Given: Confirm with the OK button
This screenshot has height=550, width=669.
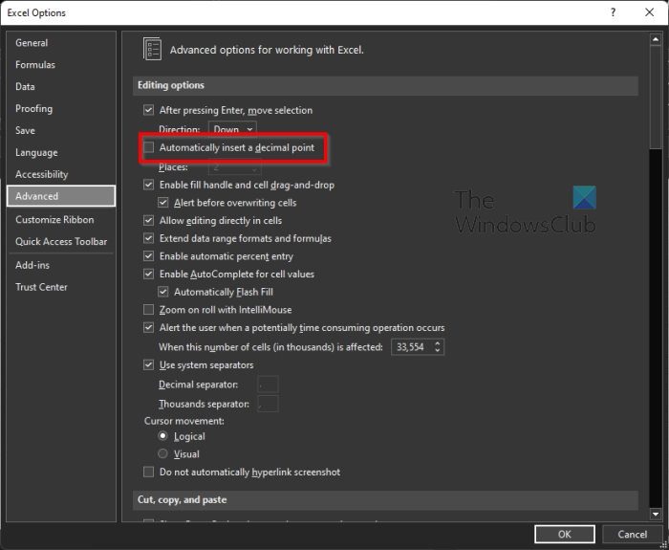Looking at the screenshot, I should click(x=565, y=534).
